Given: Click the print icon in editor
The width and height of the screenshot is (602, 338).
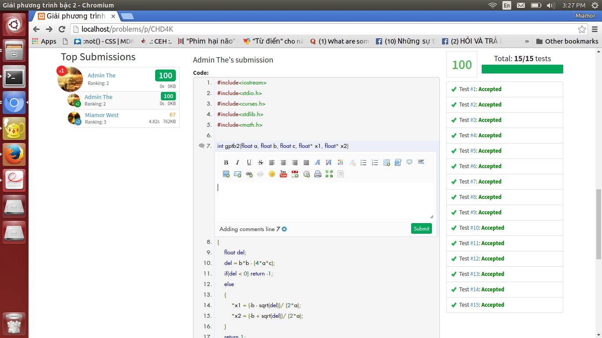Looking at the screenshot, I should (318, 174).
